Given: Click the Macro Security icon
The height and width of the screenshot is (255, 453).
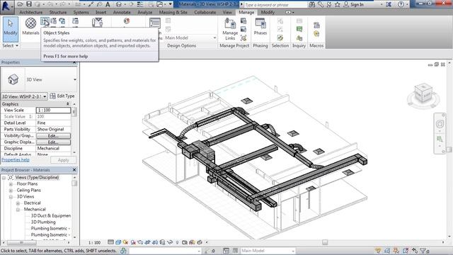Looking at the screenshot, I should click(316, 34).
